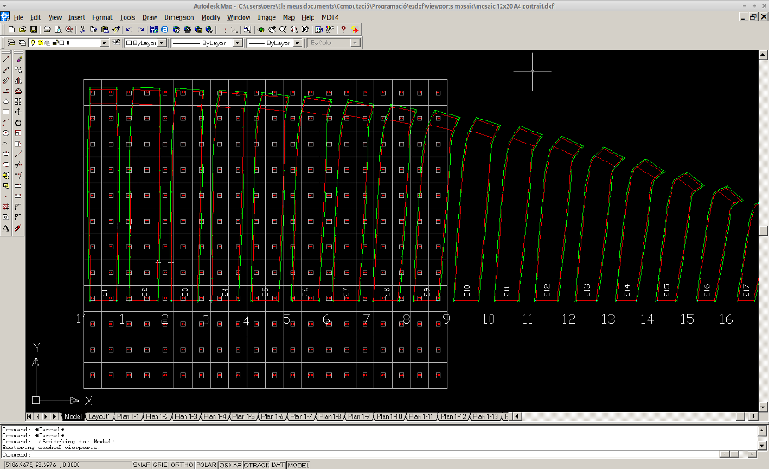The height and width of the screenshot is (469, 769).
Task: Switch to the Layout1 tab
Action: [99, 417]
